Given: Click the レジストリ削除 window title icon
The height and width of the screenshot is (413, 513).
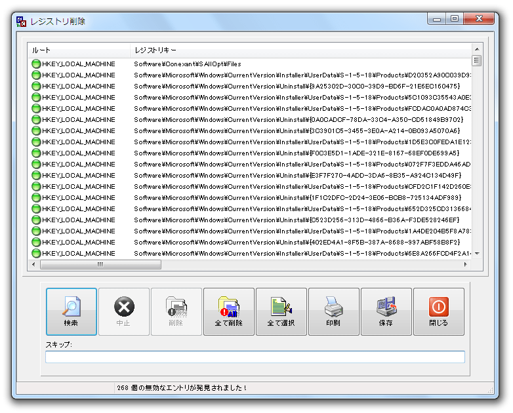Looking at the screenshot, I should tap(21, 21).
